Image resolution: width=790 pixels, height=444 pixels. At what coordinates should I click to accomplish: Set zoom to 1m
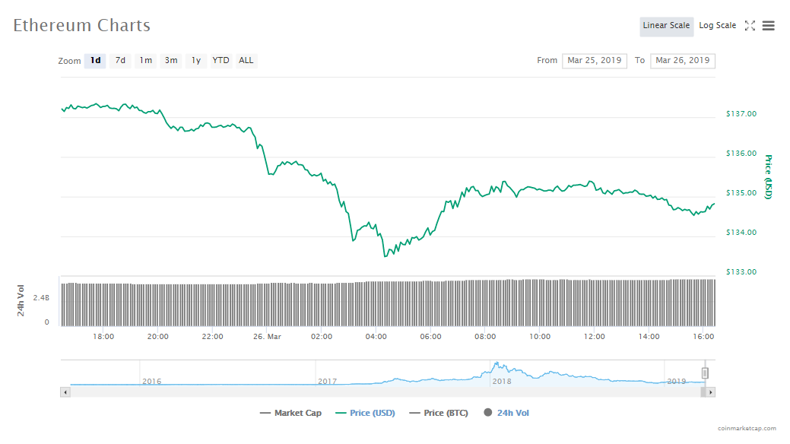(x=145, y=61)
